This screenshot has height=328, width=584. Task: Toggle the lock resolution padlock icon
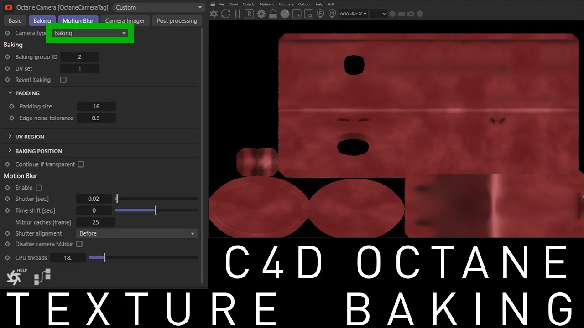(x=273, y=14)
